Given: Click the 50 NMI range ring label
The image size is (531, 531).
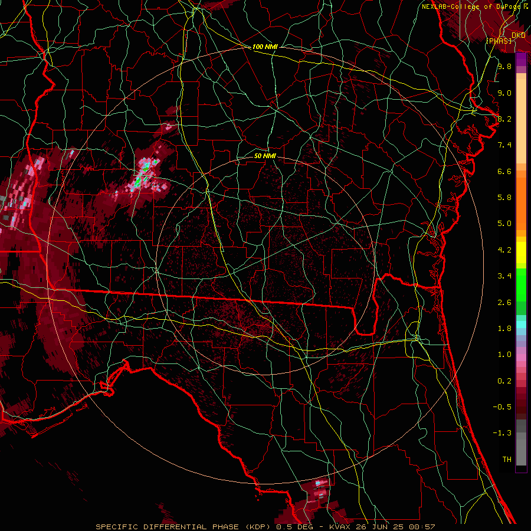Looking at the screenshot, I should (265, 156).
